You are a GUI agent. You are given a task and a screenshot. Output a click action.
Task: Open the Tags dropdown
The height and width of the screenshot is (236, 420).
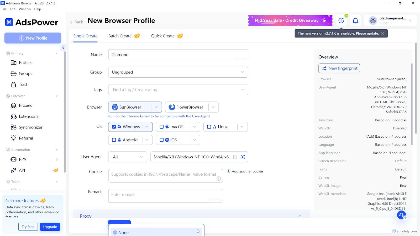178,90
